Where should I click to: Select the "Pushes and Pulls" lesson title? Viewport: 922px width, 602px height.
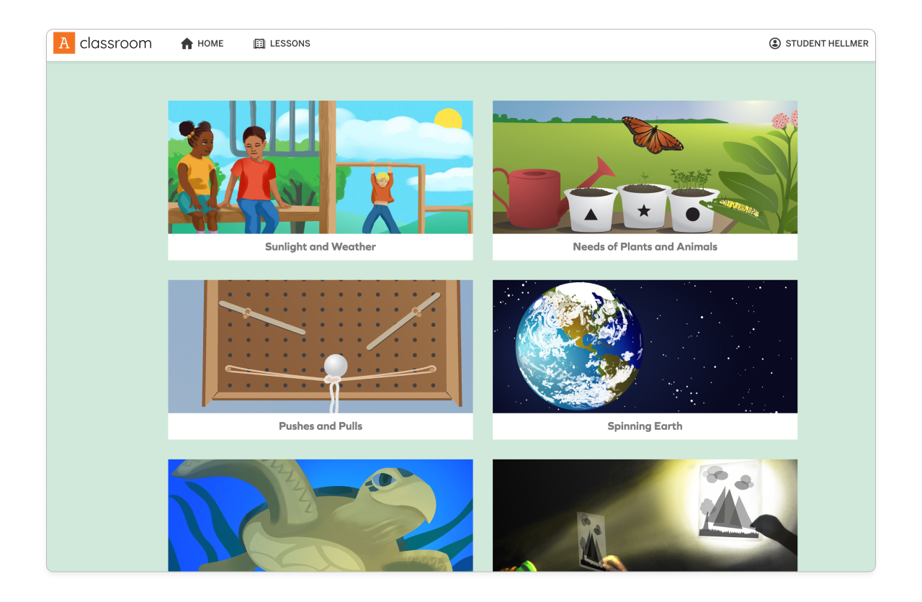(320, 426)
